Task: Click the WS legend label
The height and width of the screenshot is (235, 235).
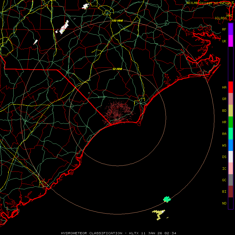Action: 224,145
